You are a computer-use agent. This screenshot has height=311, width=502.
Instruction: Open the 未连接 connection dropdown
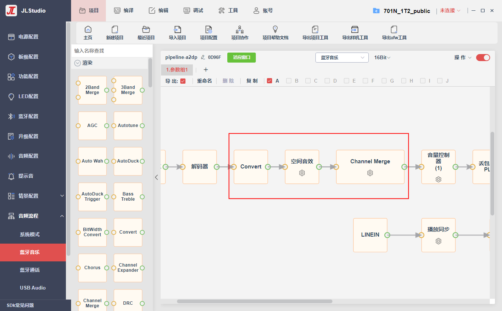tap(450, 11)
